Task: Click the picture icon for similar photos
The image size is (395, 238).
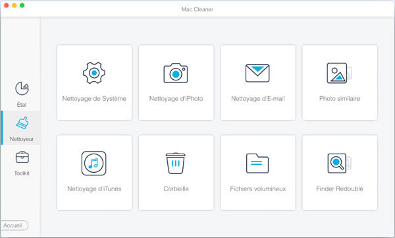Action: pyautogui.click(x=339, y=73)
